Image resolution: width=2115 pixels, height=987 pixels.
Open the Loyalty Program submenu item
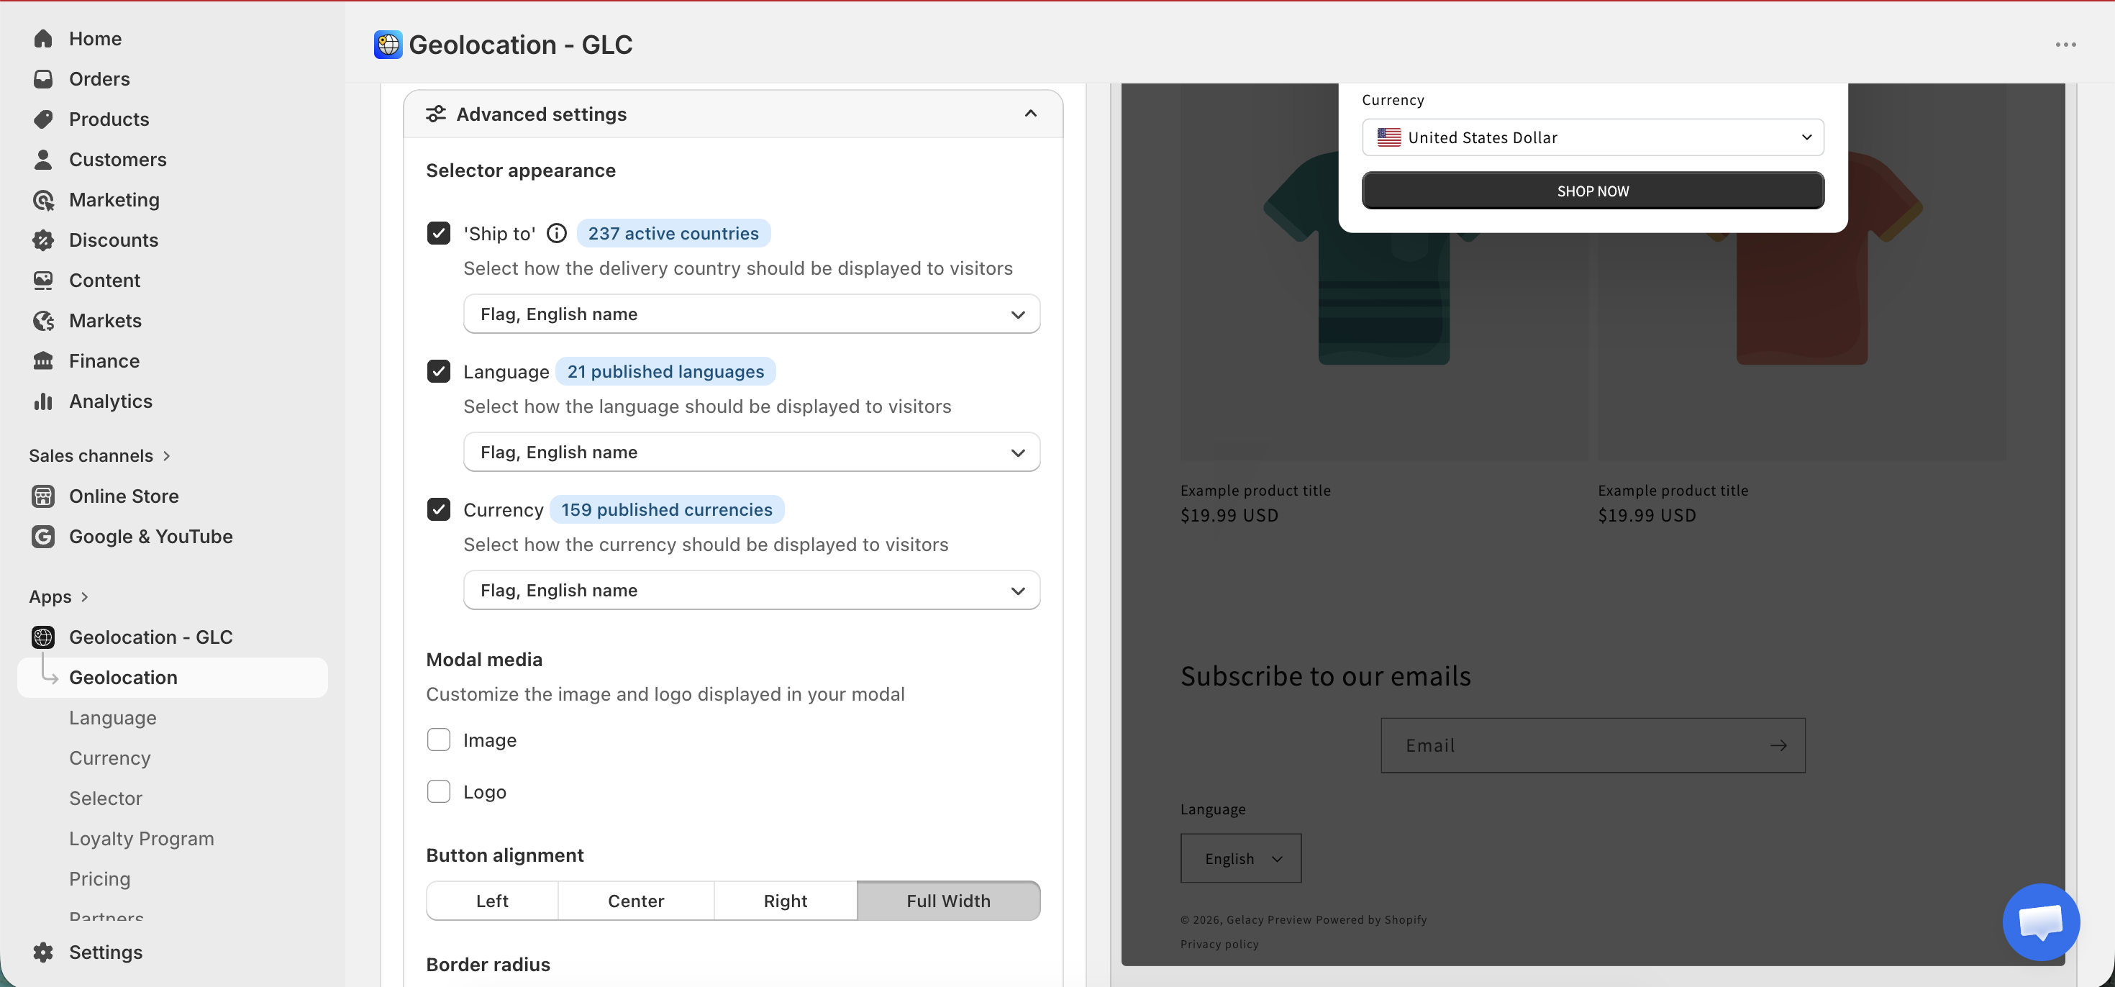click(x=141, y=838)
